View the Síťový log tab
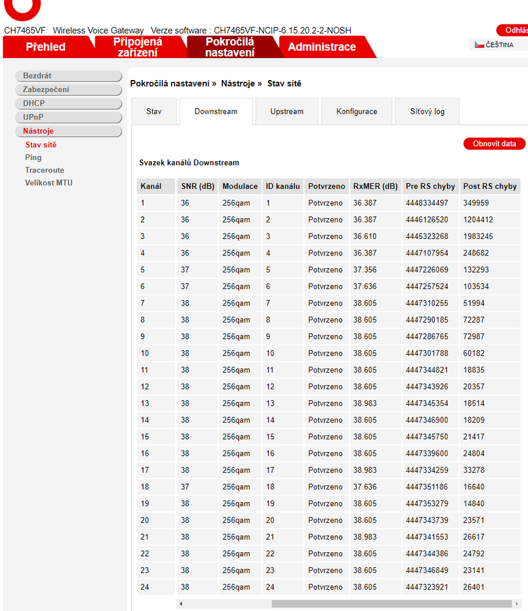The image size is (528, 611). [x=427, y=112]
